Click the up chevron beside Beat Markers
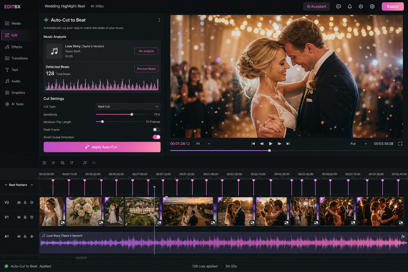The image size is (408, 272). tap(32, 185)
